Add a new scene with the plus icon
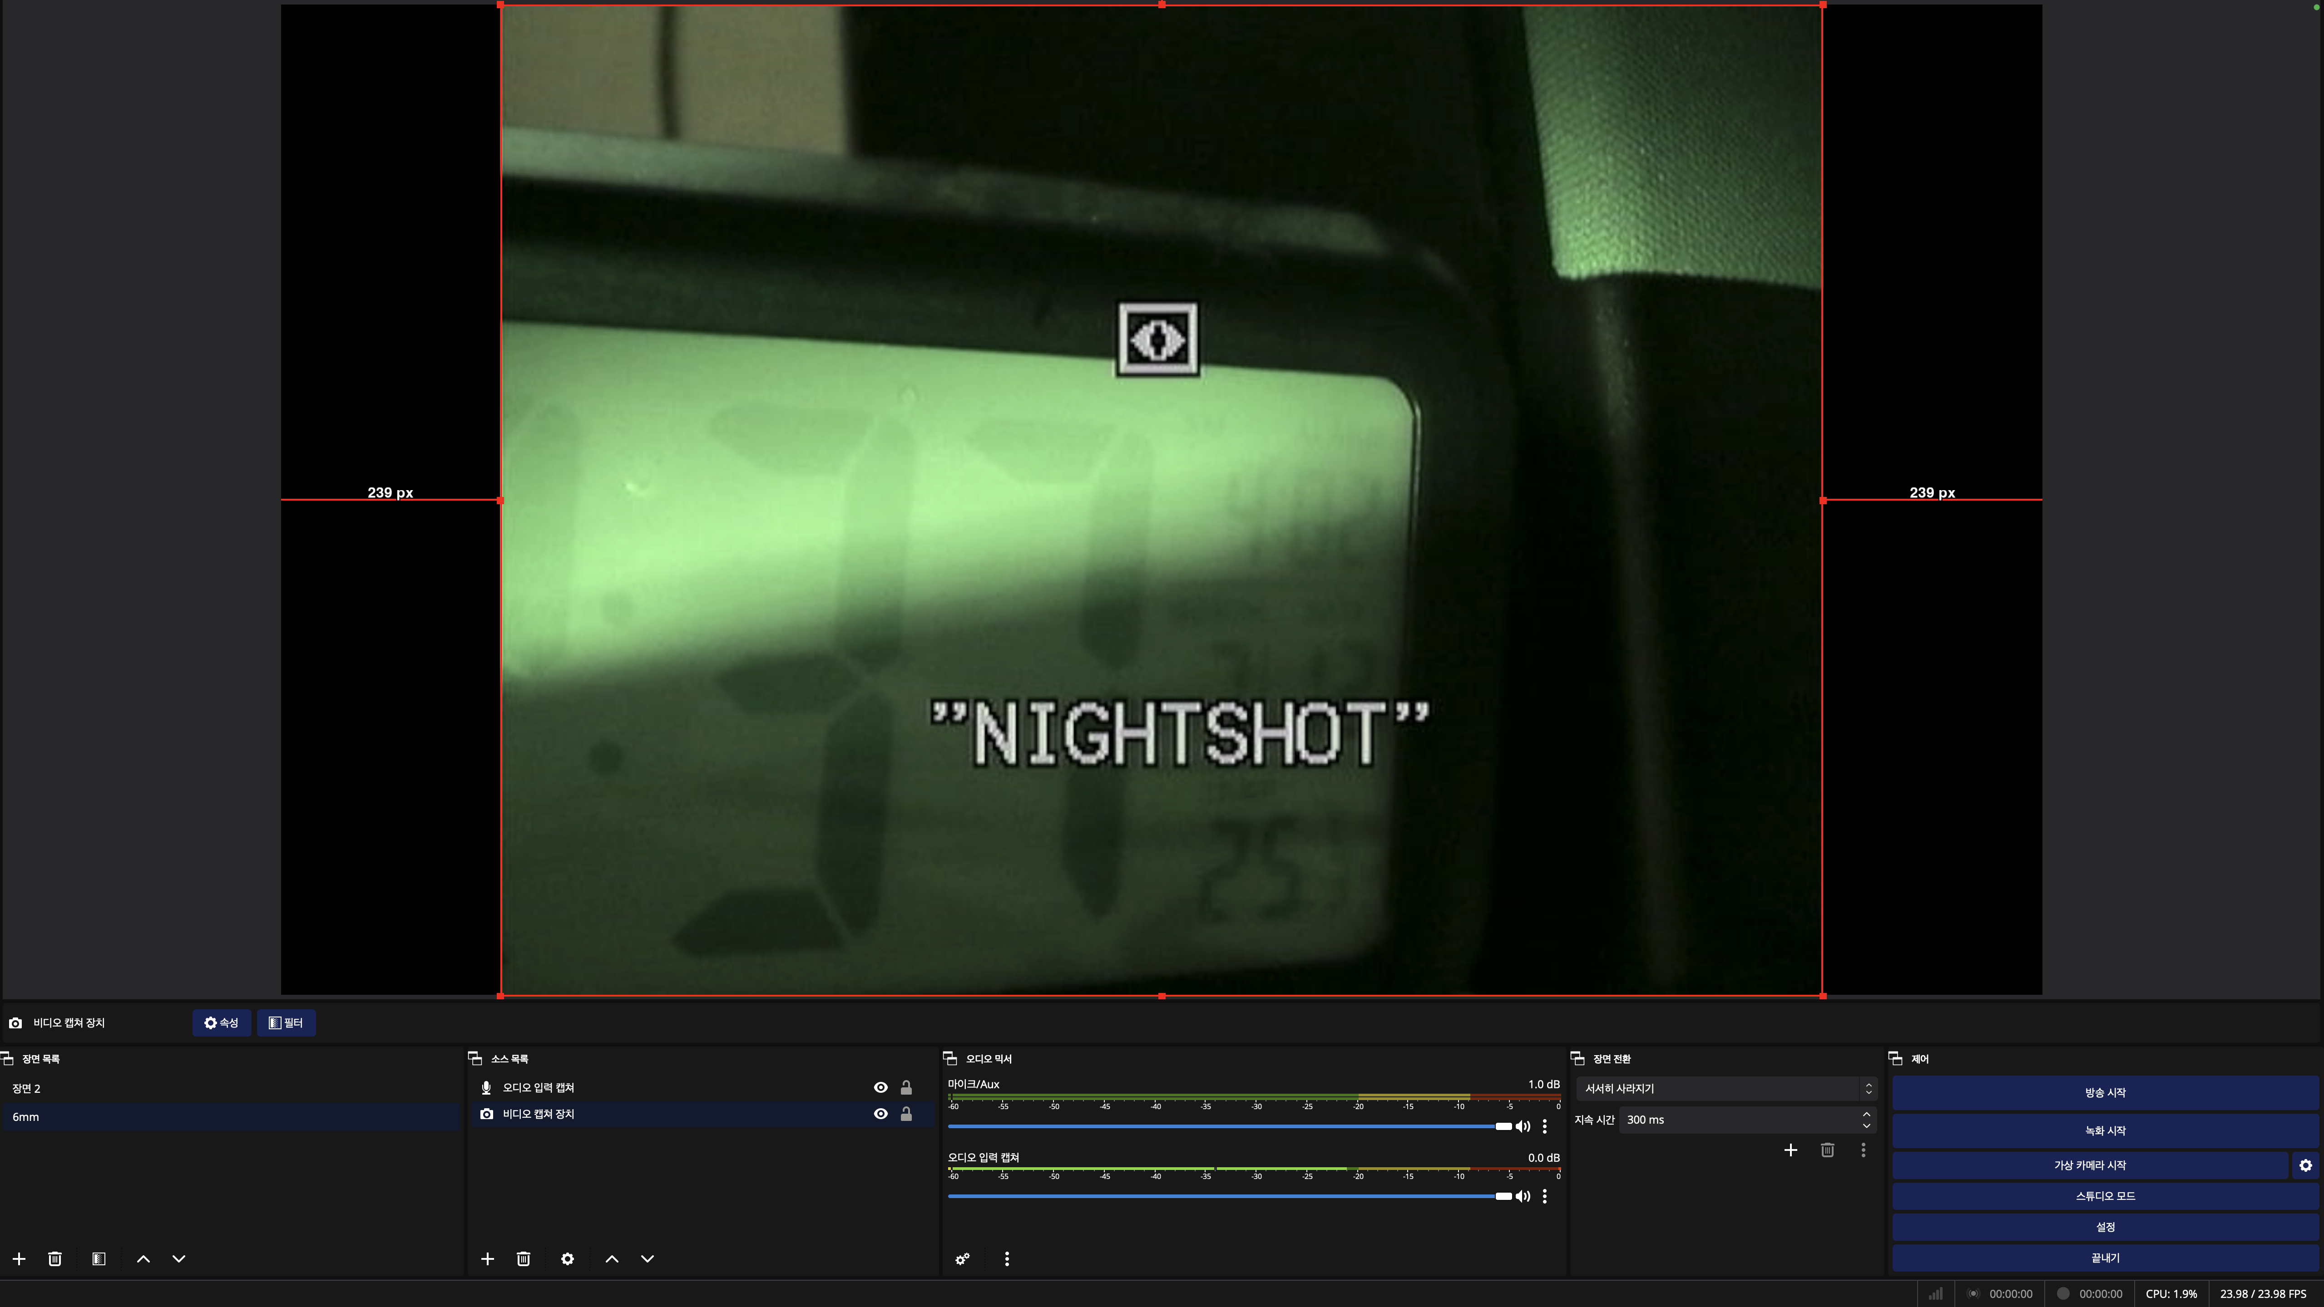 [19, 1258]
